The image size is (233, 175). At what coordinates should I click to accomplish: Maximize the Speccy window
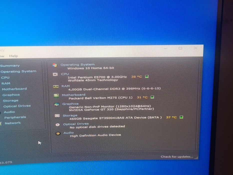coord(180,48)
